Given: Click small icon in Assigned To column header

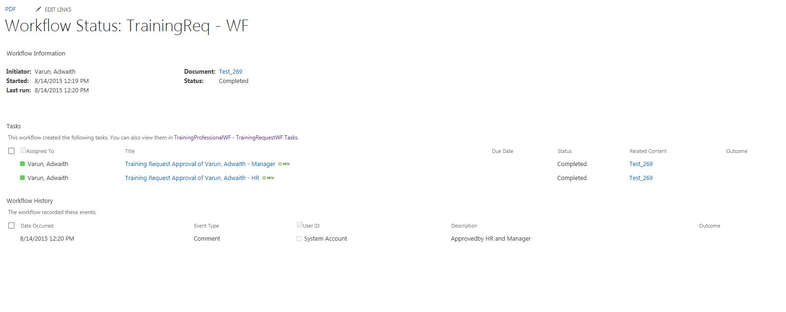Looking at the screenshot, I should click(x=23, y=150).
